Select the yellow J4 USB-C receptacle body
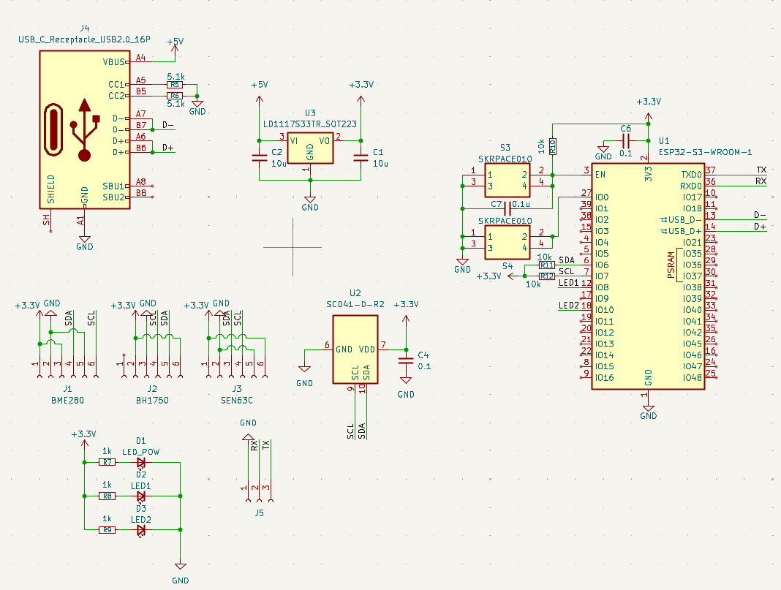 pos(85,130)
